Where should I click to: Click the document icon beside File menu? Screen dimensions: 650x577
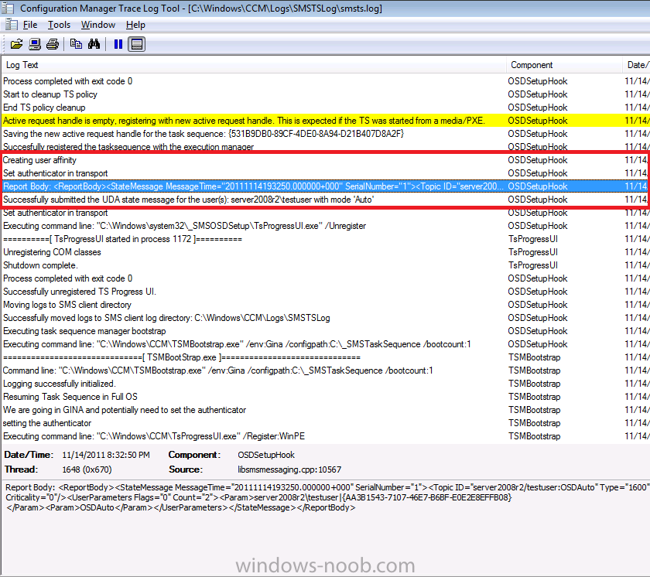click(11, 25)
